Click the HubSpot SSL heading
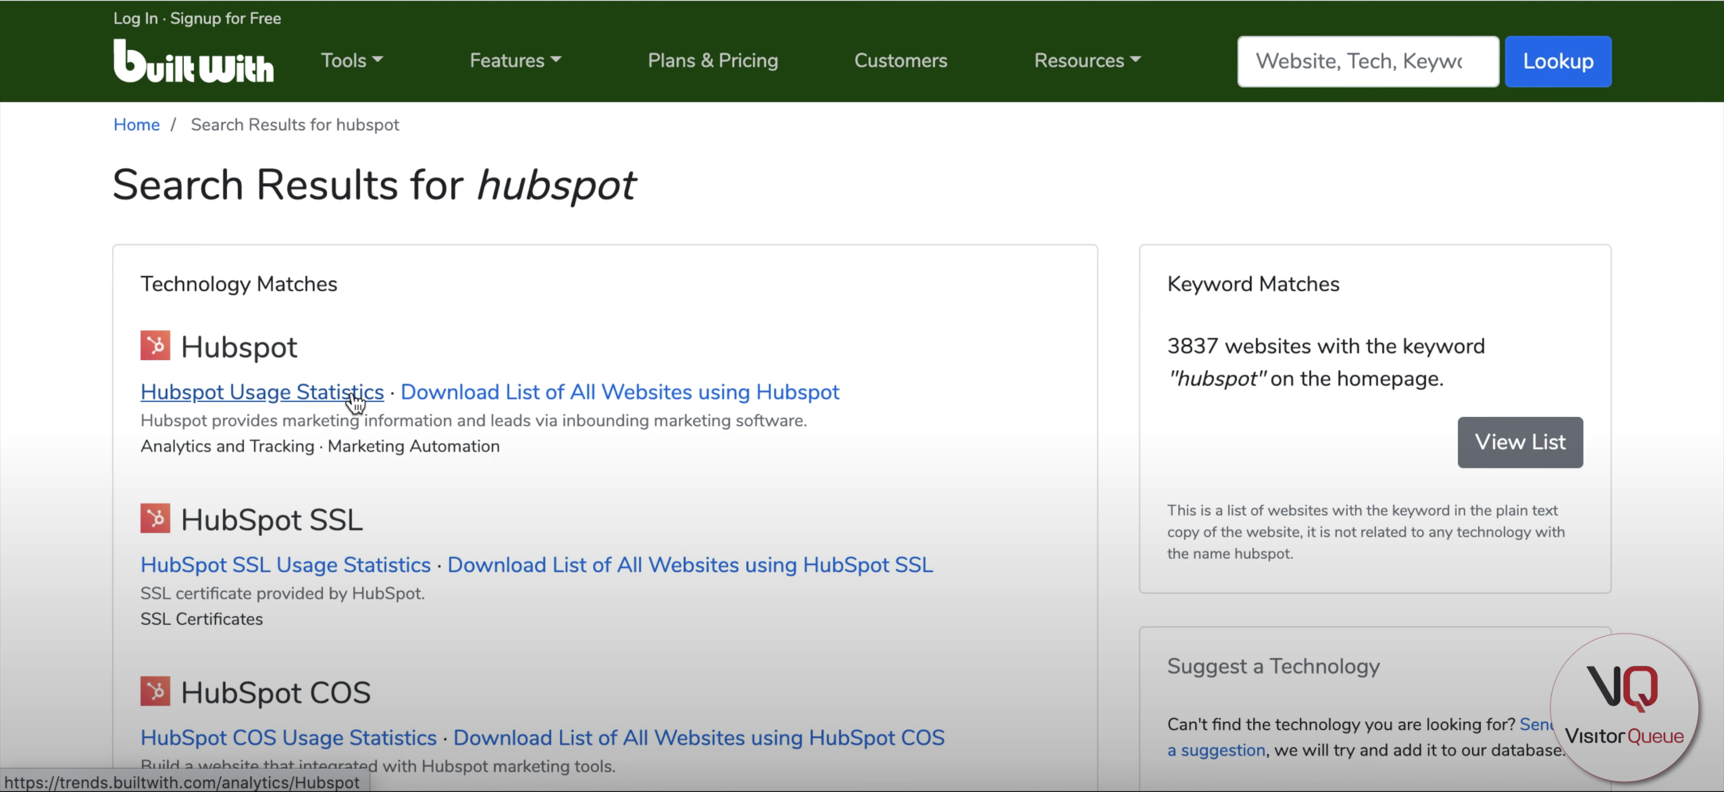This screenshot has height=792, width=1724. click(x=272, y=520)
